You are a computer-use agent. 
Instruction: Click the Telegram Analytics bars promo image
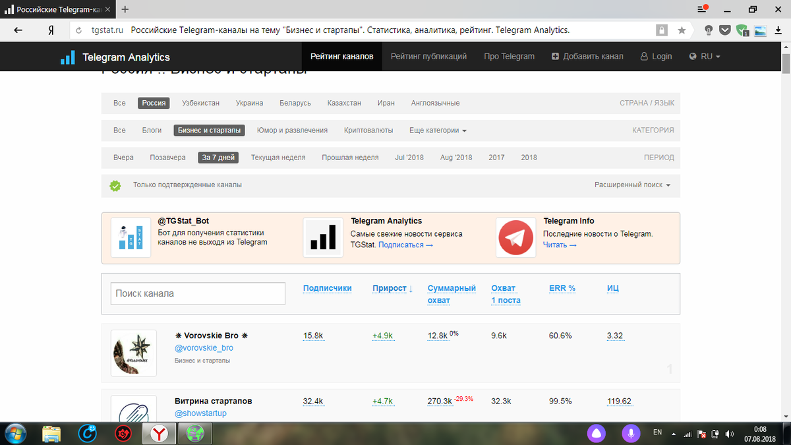323,237
